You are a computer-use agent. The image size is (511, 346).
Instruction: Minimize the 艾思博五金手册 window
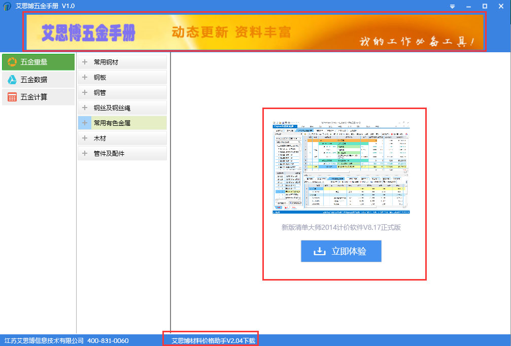tap(468, 6)
